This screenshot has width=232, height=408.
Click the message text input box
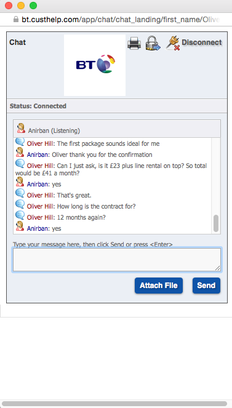pyautogui.click(x=117, y=260)
